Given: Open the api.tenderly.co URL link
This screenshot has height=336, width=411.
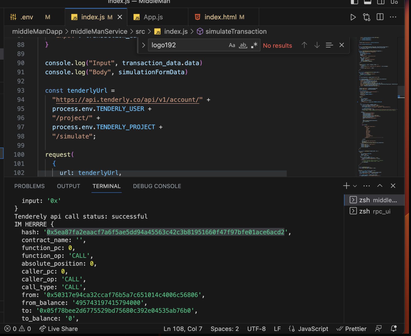Looking at the screenshot, I should [x=127, y=100].
